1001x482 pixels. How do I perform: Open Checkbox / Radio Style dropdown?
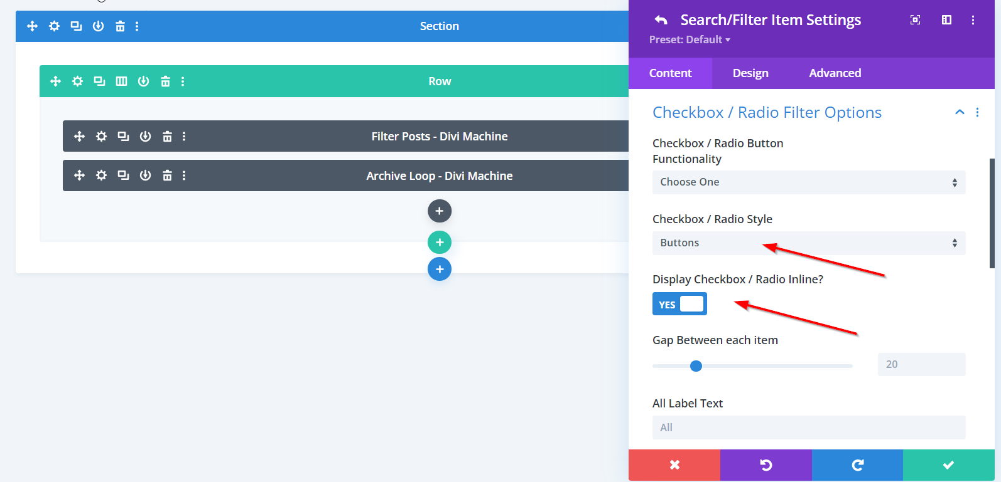[808, 243]
